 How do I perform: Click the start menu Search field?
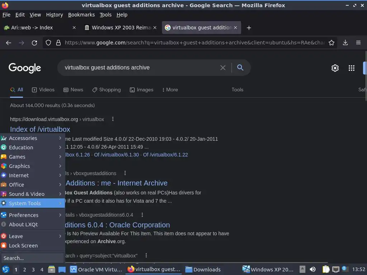32,258
